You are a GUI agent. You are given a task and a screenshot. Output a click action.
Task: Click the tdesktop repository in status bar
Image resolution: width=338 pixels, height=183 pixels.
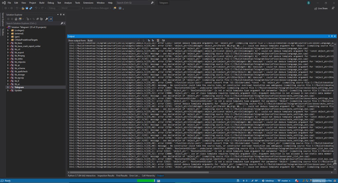point(268,181)
